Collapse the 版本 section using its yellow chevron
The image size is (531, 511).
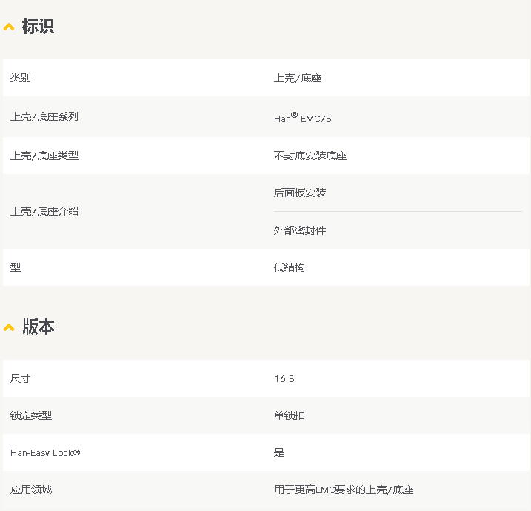coord(9,327)
